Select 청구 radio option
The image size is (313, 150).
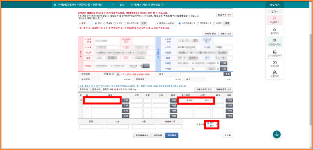[208, 123]
